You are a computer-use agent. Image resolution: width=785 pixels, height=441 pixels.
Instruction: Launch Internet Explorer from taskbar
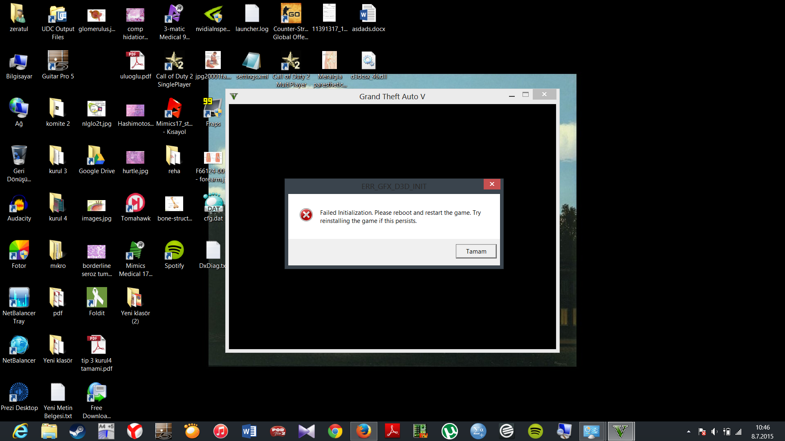pyautogui.click(x=20, y=431)
